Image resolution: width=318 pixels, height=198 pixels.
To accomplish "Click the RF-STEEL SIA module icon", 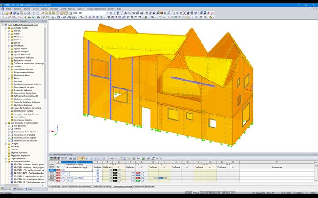I will point(12,179).
